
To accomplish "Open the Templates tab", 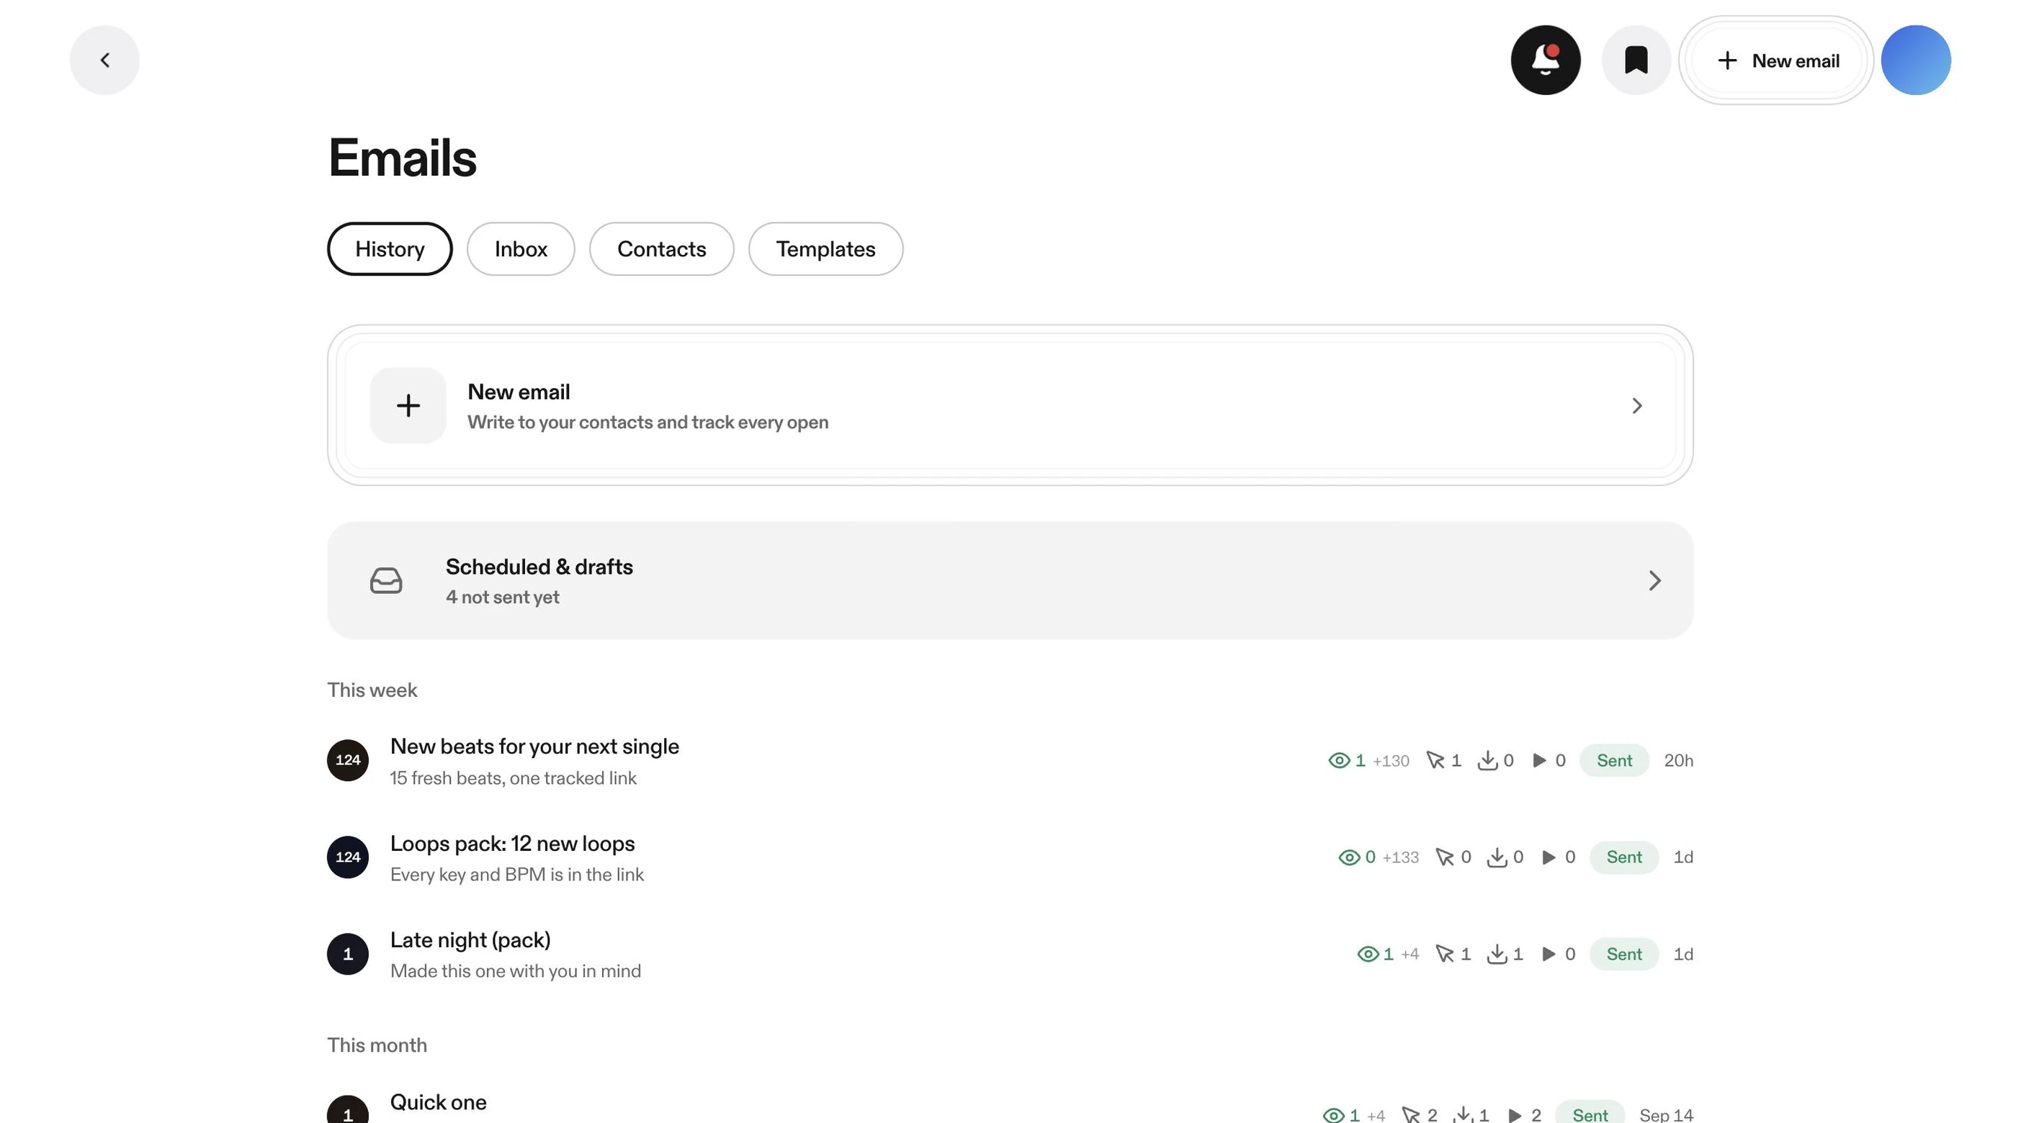I will point(825,248).
